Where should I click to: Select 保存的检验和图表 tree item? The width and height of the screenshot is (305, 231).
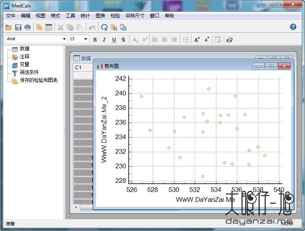pyautogui.click(x=39, y=80)
